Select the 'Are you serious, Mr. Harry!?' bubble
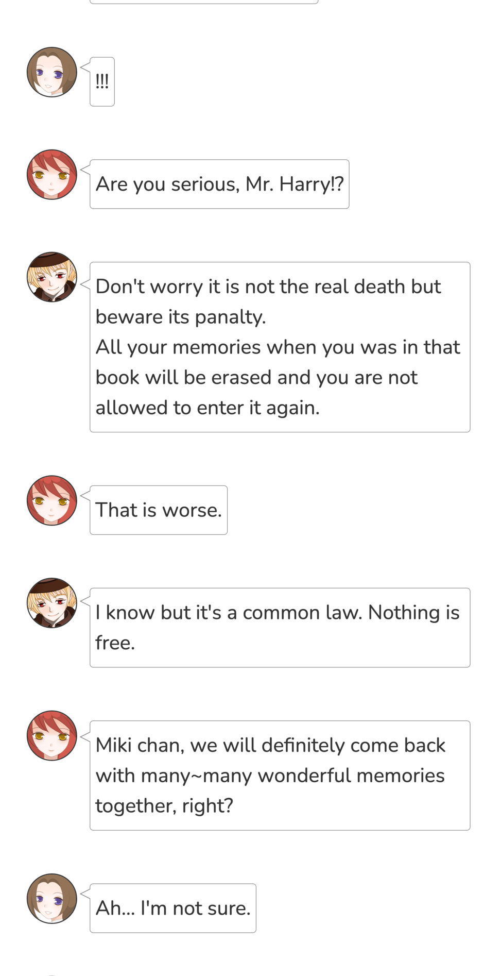This screenshot has width=484, height=976. 219,184
